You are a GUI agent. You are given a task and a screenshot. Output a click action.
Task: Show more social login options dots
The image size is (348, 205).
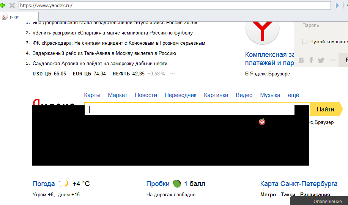[333, 60]
